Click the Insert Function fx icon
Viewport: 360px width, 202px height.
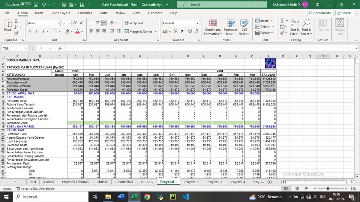[x=60, y=48]
